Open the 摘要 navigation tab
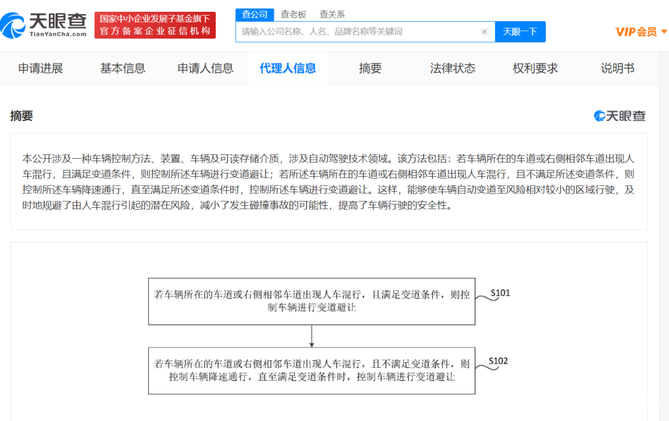 coord(370,68)
